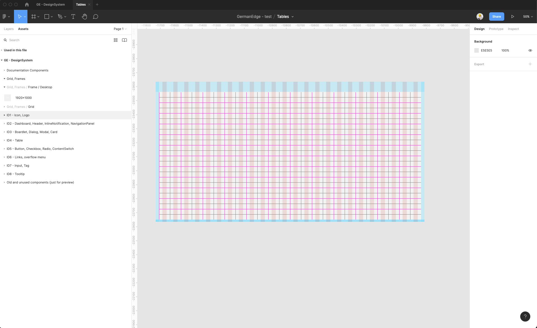Toggle background visibility eye icon
This screenshot has height=328, width=537.
(530, 50)
